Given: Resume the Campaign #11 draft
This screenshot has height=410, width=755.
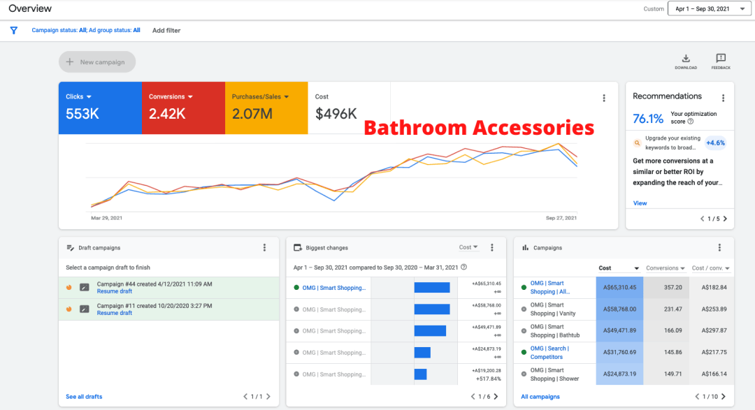Looking at the screenshot, I should point(114,313).
